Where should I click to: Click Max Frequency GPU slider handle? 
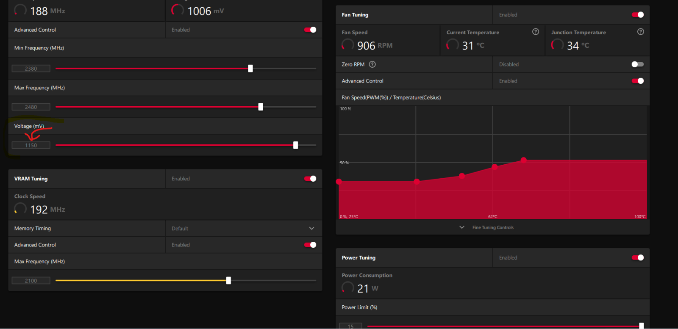[261, 107]
